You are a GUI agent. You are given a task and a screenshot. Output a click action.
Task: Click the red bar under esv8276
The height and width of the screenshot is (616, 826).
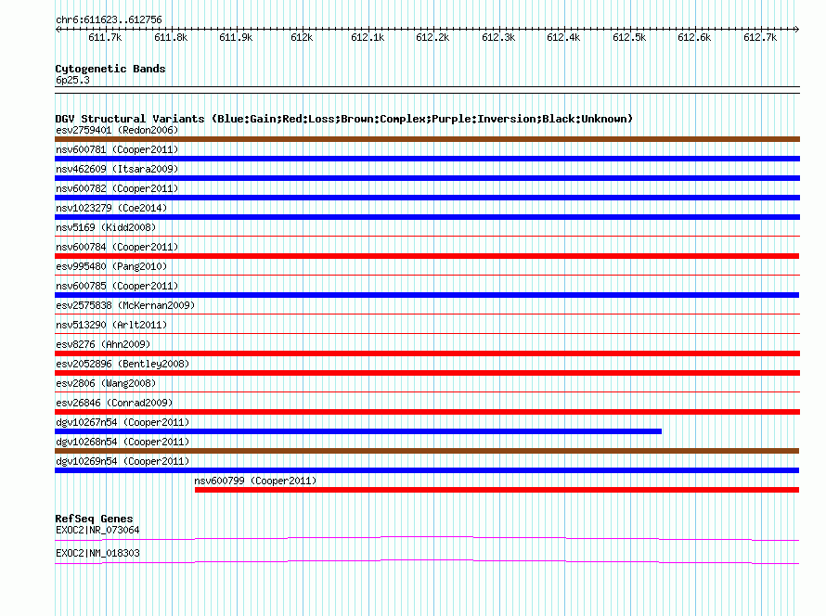coord(427,353)
